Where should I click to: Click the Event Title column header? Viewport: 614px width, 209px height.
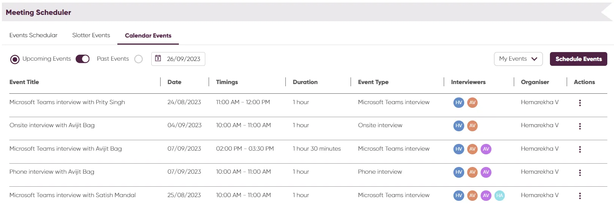point(24,82)
